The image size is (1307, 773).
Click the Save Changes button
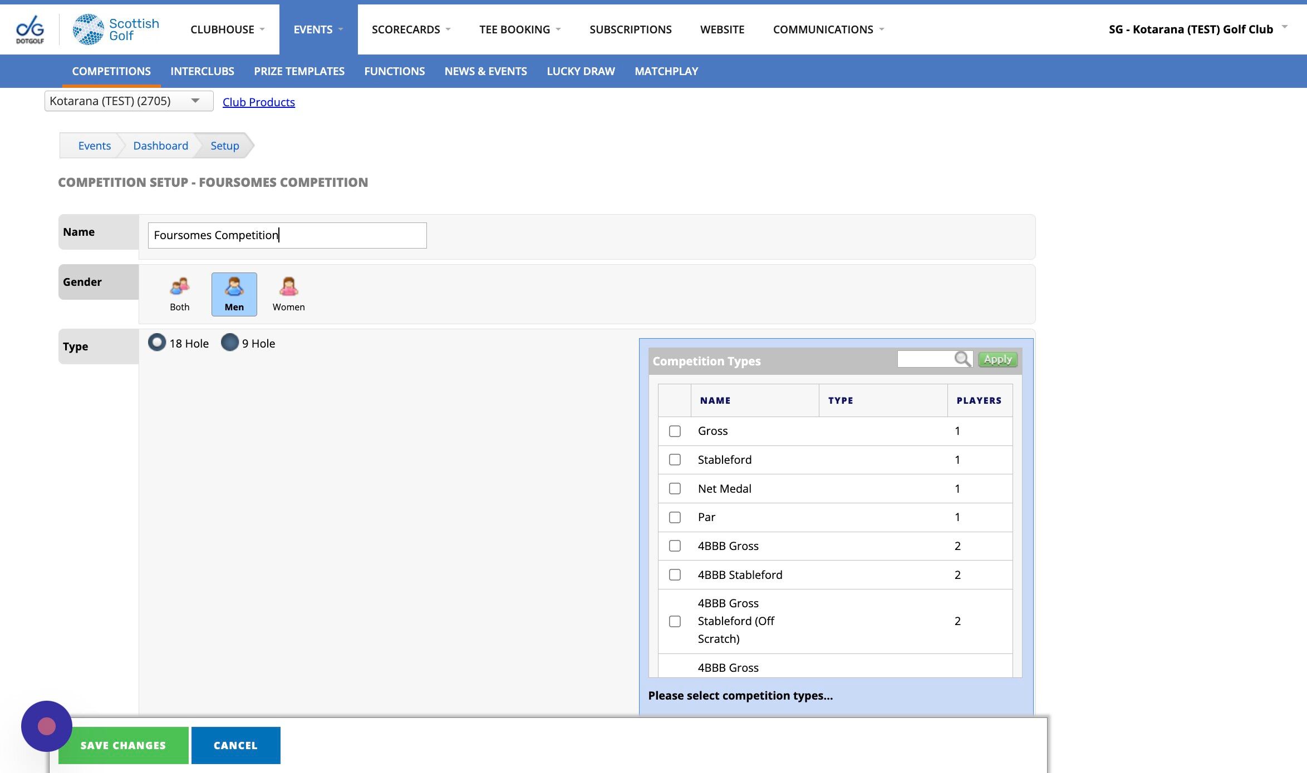[x=123, y=745]
